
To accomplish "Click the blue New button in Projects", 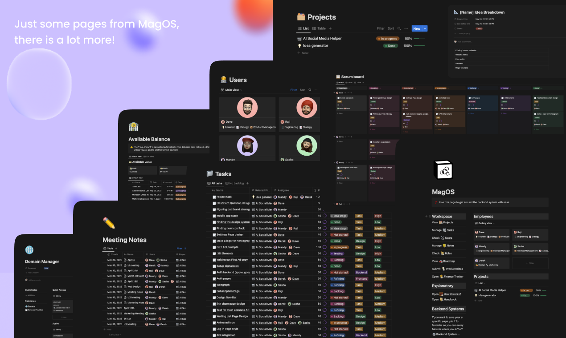I will [416, 28].
